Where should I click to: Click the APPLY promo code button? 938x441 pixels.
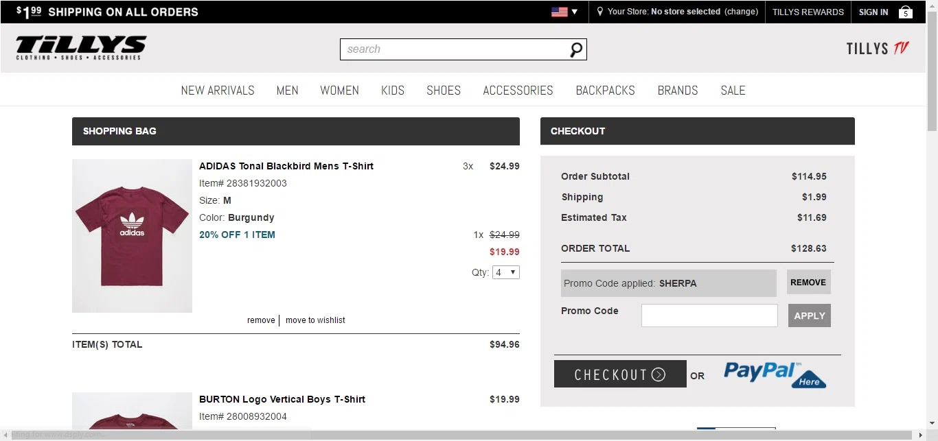[x=810, y=315]
